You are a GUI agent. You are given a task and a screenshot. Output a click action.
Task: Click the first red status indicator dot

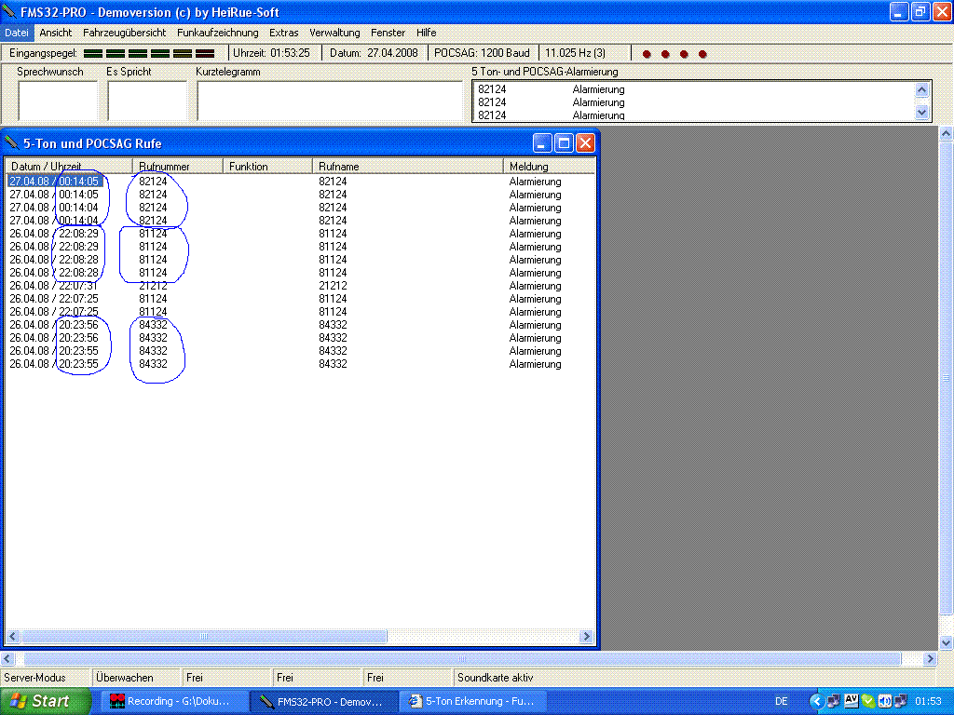(x=647, y=54)
